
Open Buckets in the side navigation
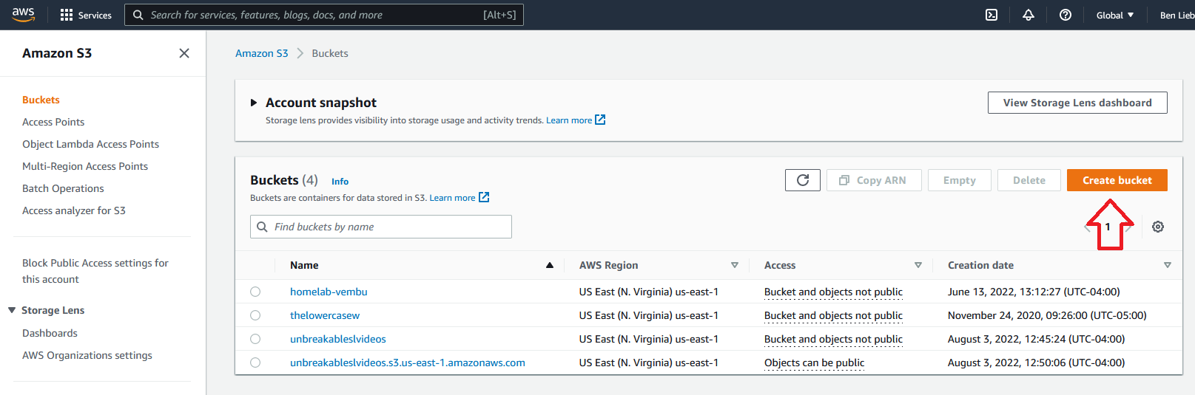point(41,100)
